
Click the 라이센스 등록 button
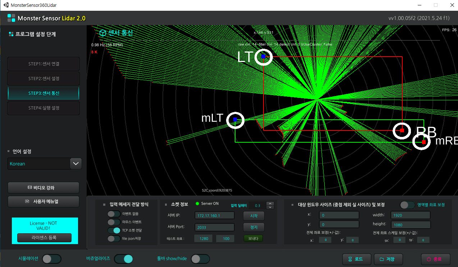point(44,238)
